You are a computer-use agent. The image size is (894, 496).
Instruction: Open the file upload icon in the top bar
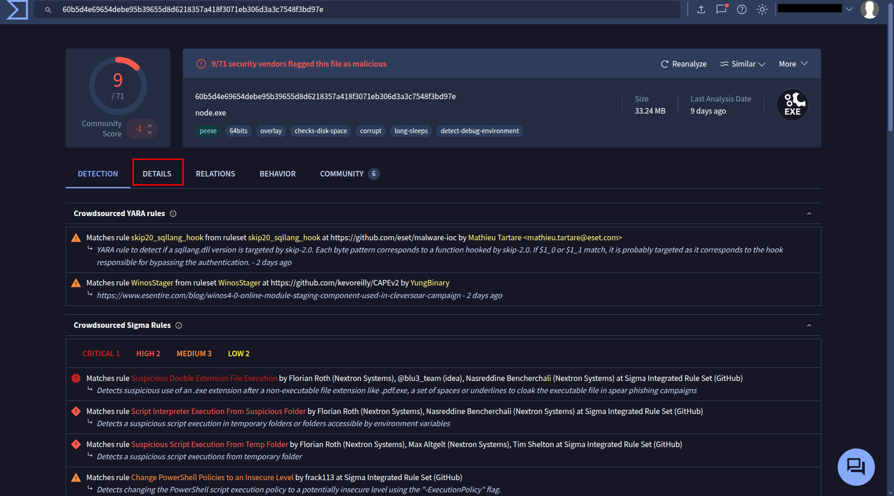pos(701,9)
